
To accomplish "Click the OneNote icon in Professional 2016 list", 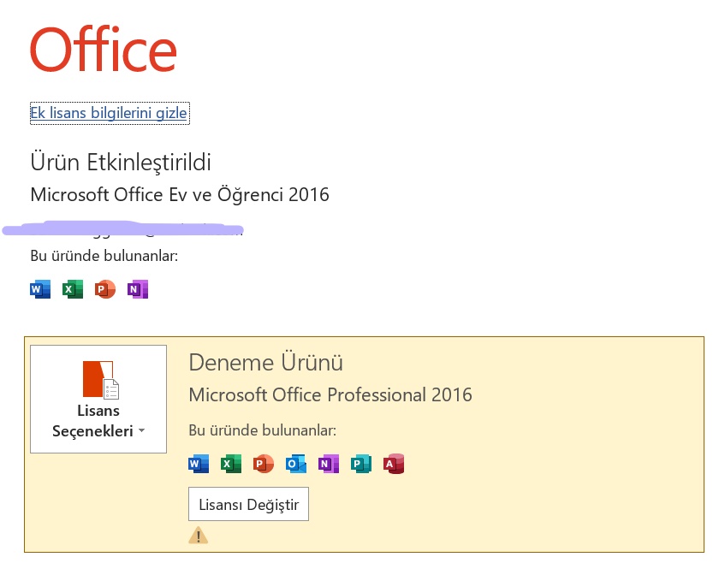I will pyautogui.click(x=329, y=464).
